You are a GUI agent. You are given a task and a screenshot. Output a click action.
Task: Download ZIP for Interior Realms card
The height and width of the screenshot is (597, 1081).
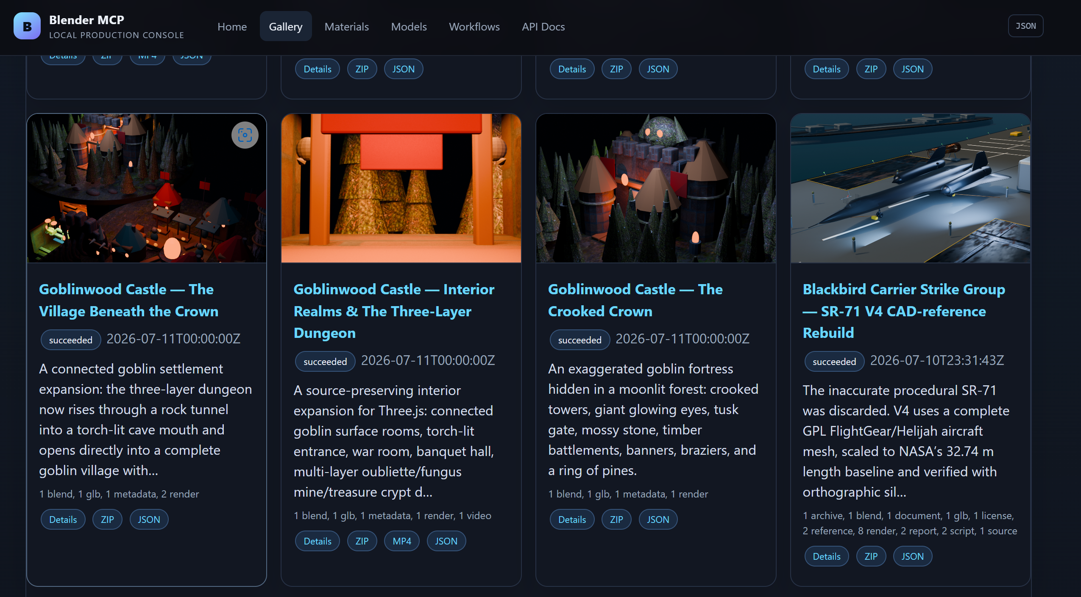[362, 541]
